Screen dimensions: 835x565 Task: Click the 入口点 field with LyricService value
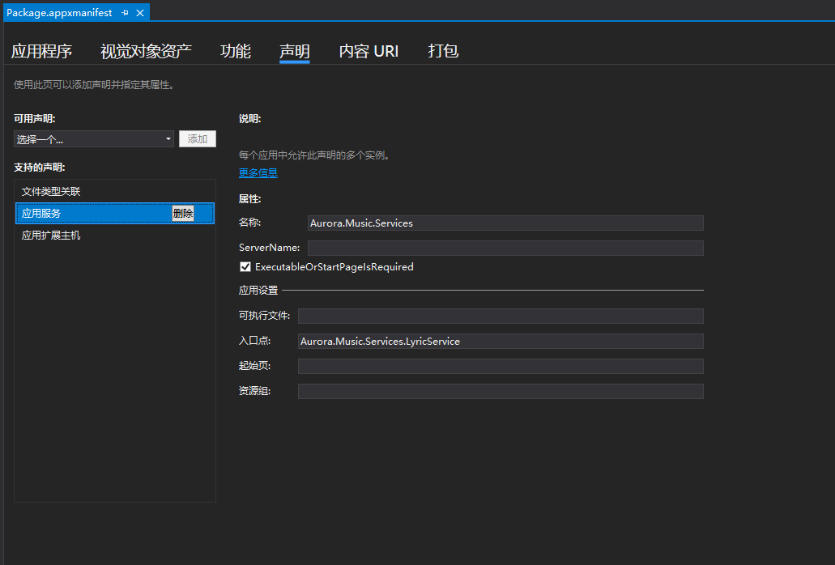point(501,341)
